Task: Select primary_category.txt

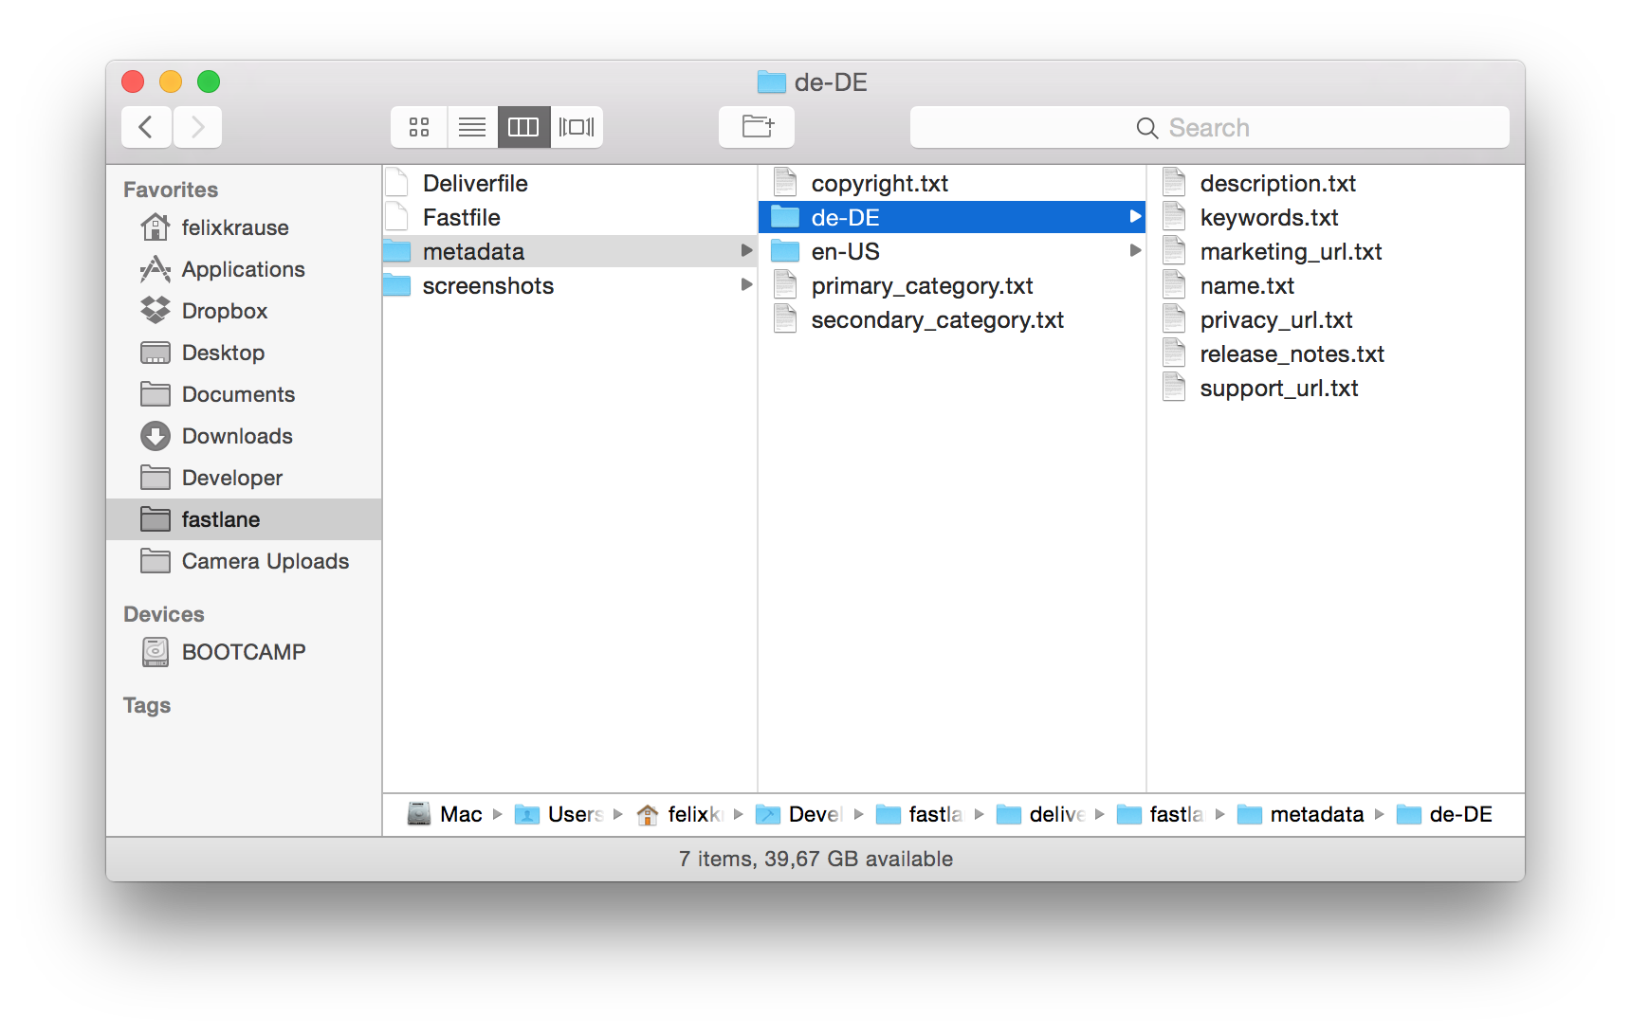Action: [952, 285]
